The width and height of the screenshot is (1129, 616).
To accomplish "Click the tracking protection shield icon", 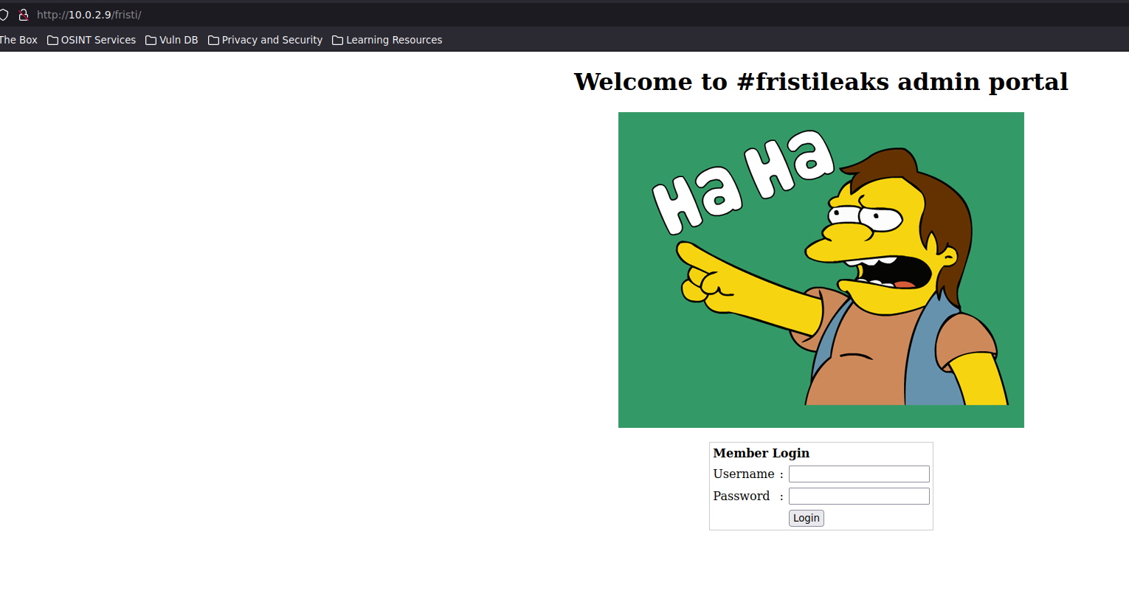I will [4, 15].
